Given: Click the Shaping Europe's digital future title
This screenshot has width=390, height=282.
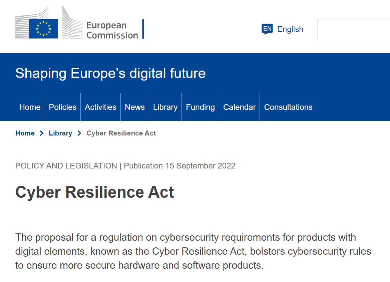Looking at the screenshot, I should 110,73.
